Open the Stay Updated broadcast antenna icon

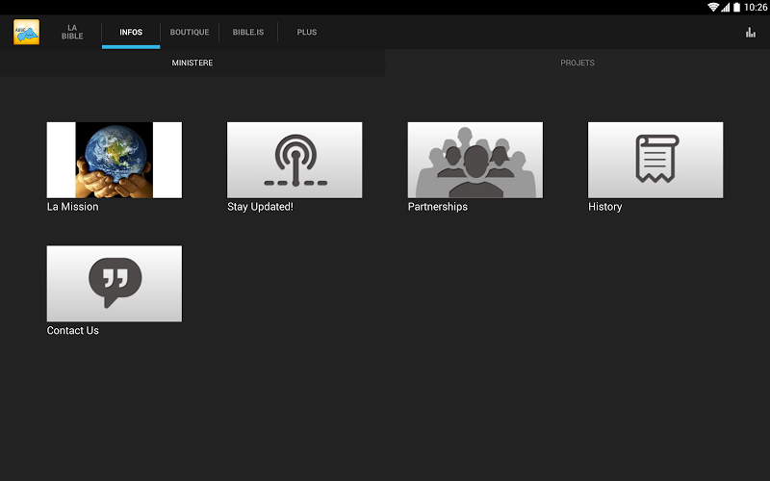pos(295,160)
